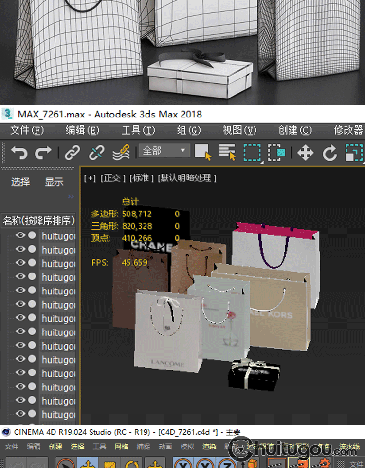Click the FPS value 45.659
Screen dimensions: 365x468
(x=135, y=263)
